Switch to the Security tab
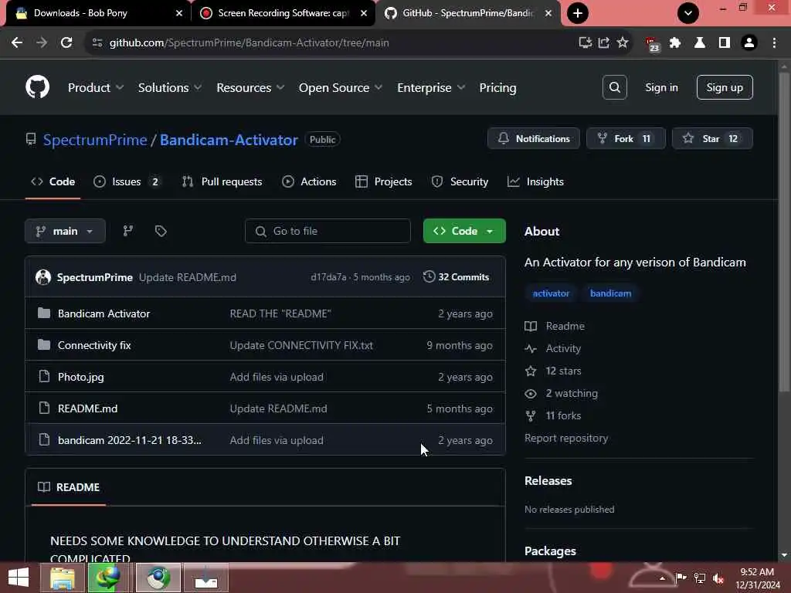The height and width of the screenshot is (593, 791). (x=460, y=181)
